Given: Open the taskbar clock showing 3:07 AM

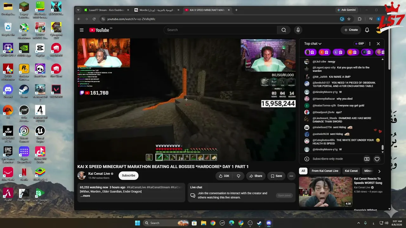Looking at the screenshot, I should (397, 223).
